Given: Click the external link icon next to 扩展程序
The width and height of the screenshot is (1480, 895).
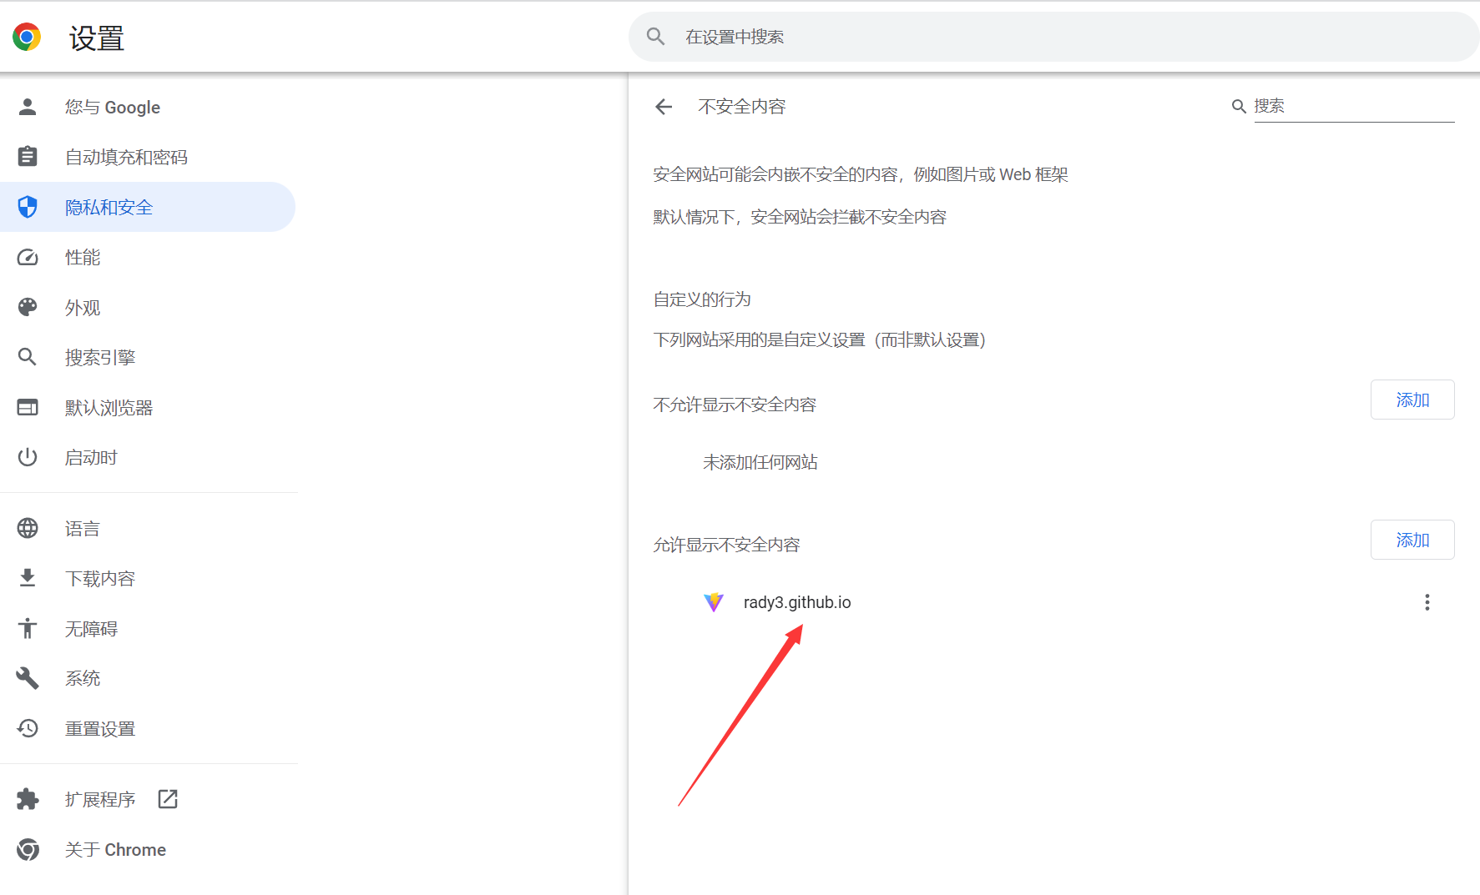Looking at the screenshot, I should (168, 799).
